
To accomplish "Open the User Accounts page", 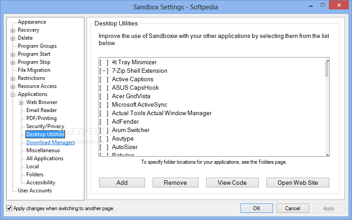I will pyautogui.click(x=35, y=191).
